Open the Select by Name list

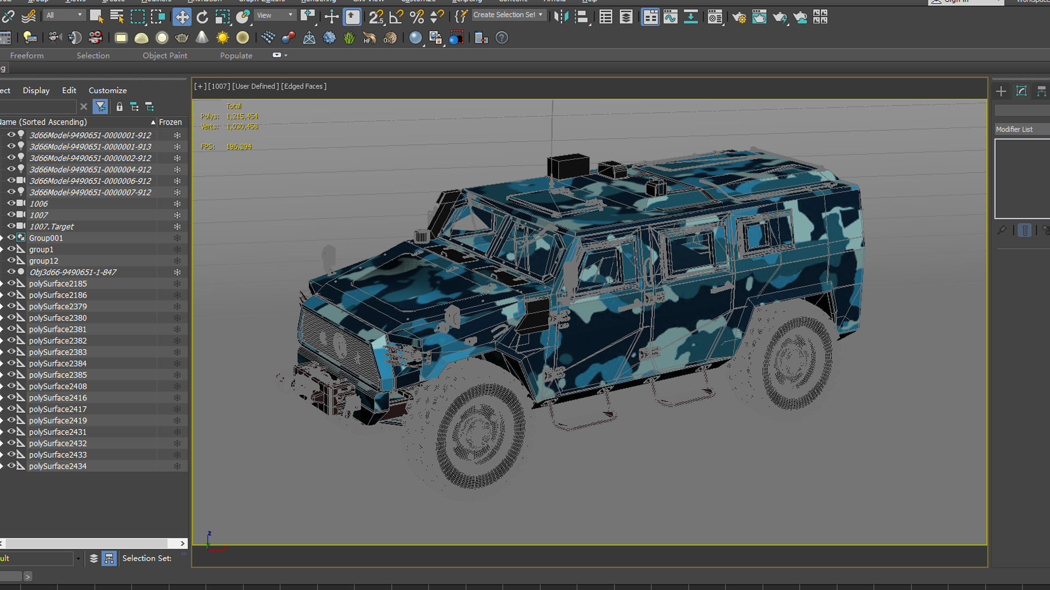[x=117, y=17]
